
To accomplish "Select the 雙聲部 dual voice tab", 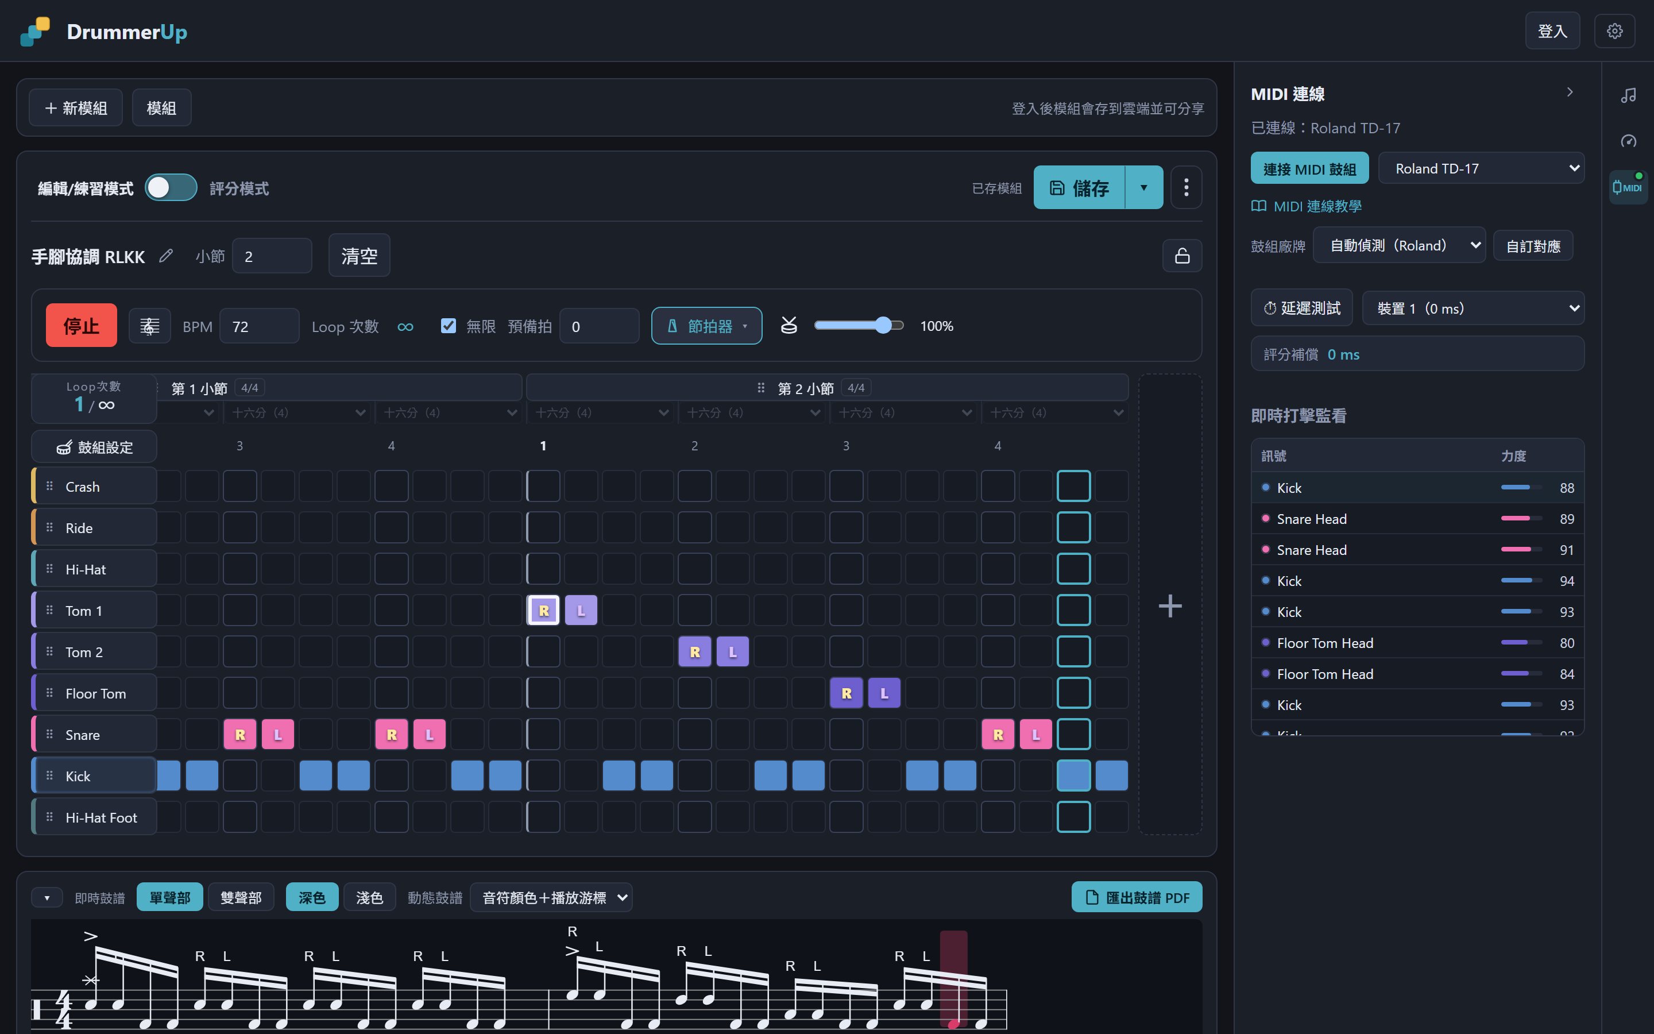I will point(241,897).
